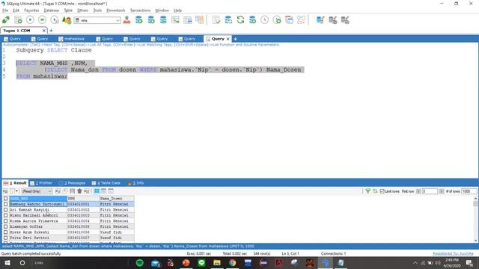Click the plus next to Tugas 1 connection tab
Screen dimensions: 479x269
tap(51, 31)
